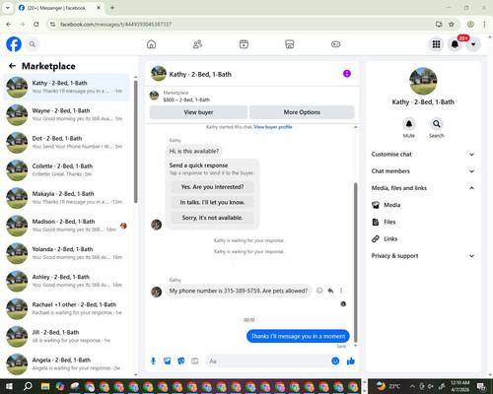Click Kathy's large profile picture in info panel
This screenshot has height=394, width=493.
click(x=423, y=81)
